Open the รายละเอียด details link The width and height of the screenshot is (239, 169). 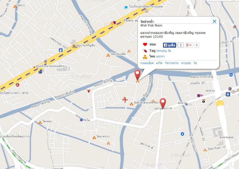click(x=147, y=63)
